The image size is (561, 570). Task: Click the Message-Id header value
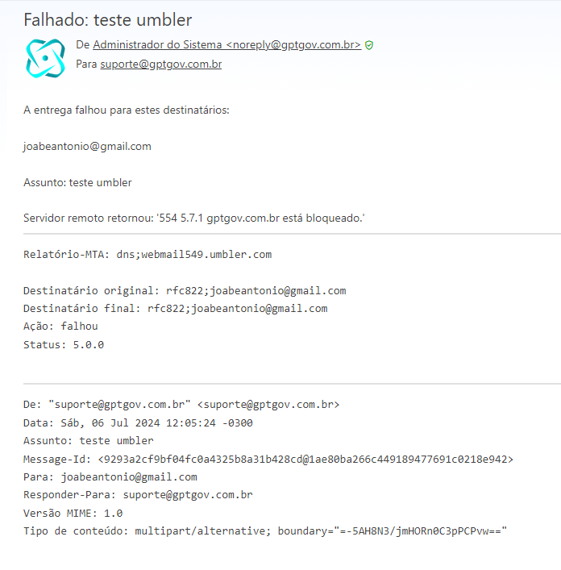305,459
